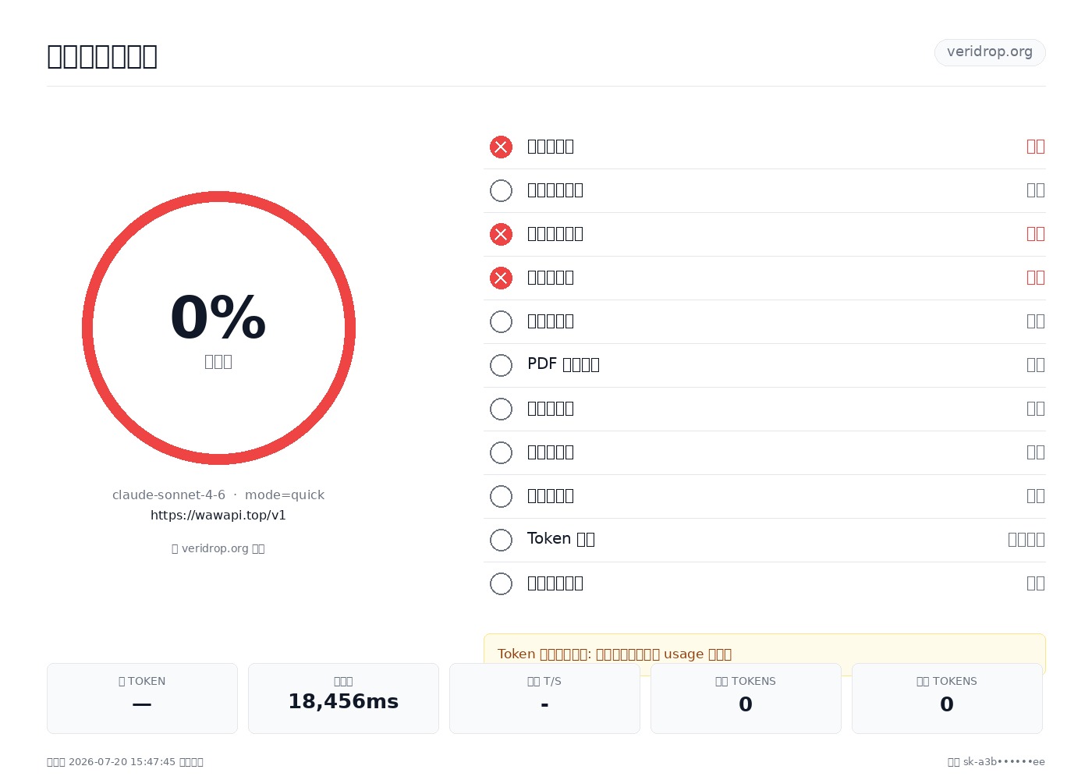Image resolution: width=1092 pixels, height=780 pixels.
Task: Select the PDF checklist row label
Action: click(563, 364)
